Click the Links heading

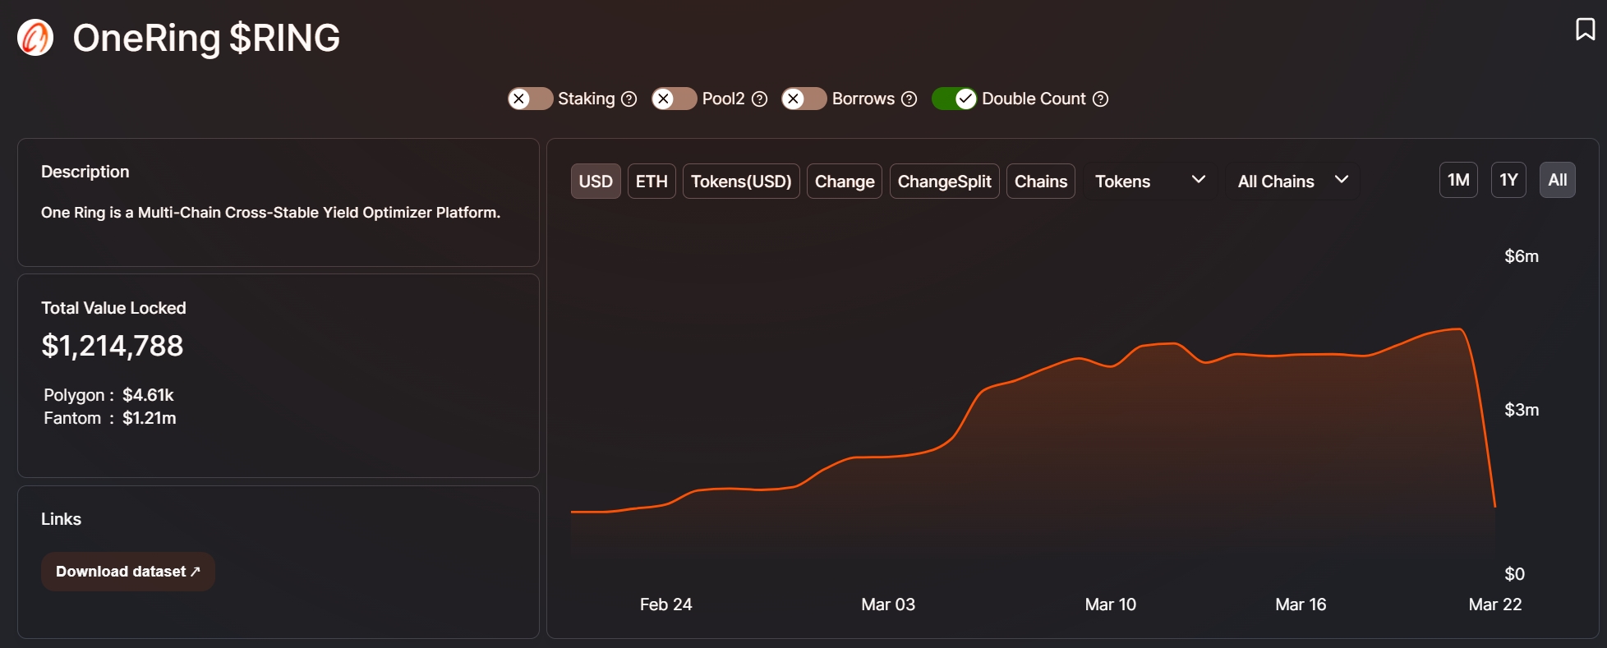click(x=61, y=519)
